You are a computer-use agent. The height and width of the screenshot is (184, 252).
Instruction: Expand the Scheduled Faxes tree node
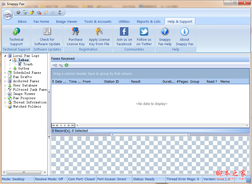point(5,73)
